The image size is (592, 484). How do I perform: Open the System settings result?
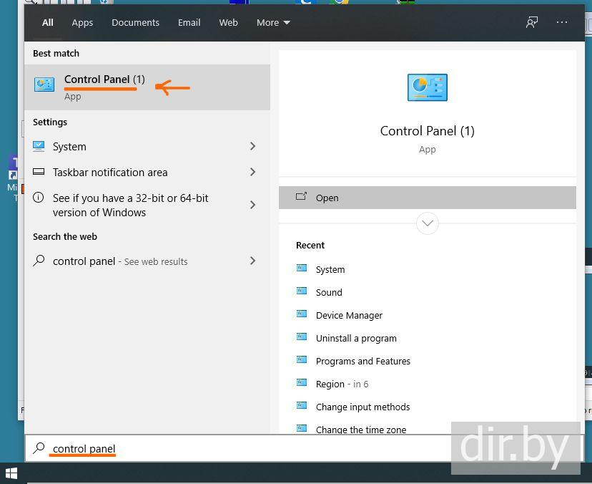147,146
